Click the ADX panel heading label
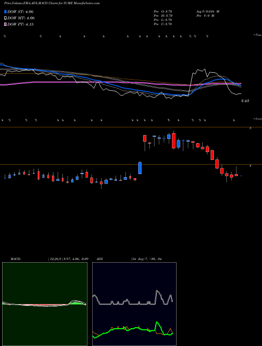This screenshot has width=262, height=346. 100,259
